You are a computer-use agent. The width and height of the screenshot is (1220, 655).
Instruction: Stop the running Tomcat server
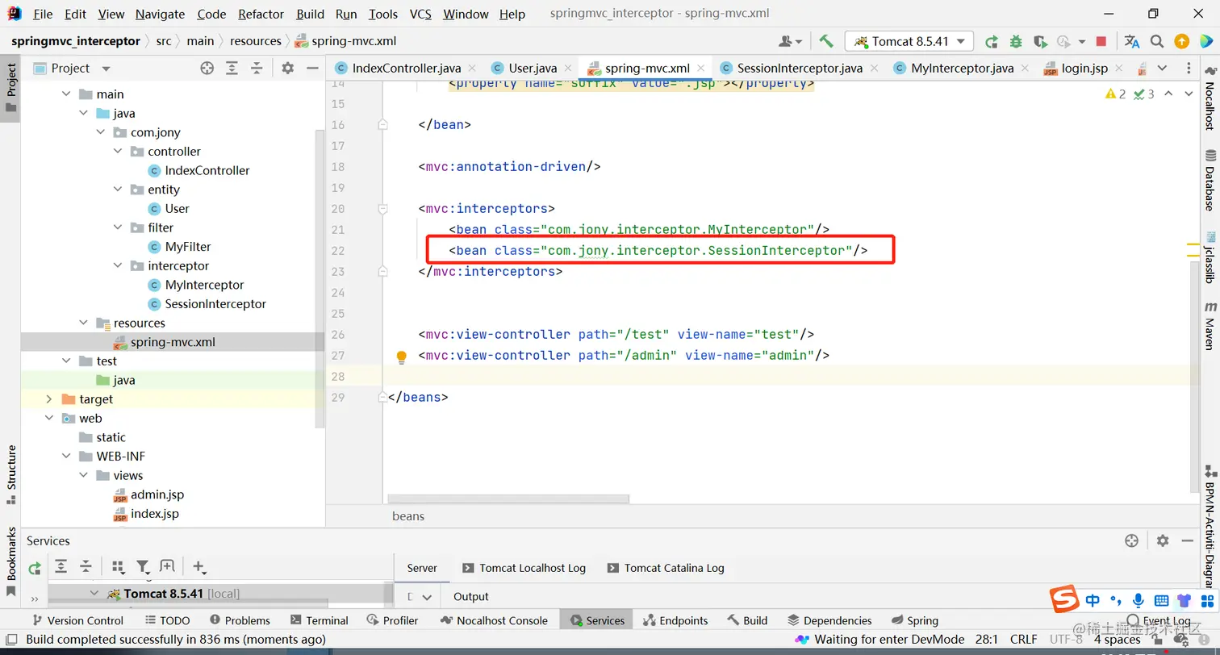[1101, 41]
